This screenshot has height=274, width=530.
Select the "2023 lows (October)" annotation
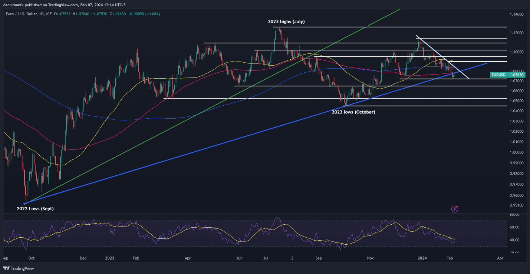pos(354,112)
